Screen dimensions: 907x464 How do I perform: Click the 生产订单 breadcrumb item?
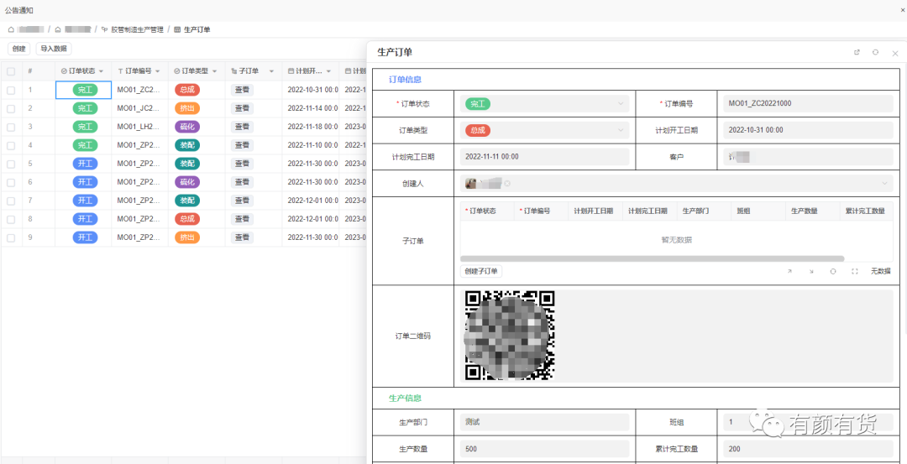197,29
